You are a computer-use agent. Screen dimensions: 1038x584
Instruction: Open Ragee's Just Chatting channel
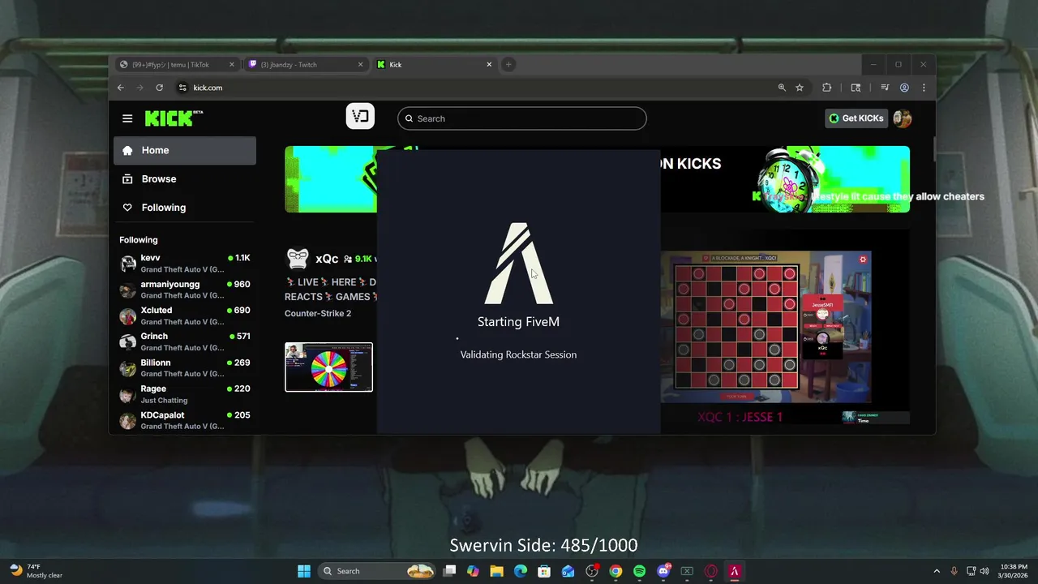[185, 394]
